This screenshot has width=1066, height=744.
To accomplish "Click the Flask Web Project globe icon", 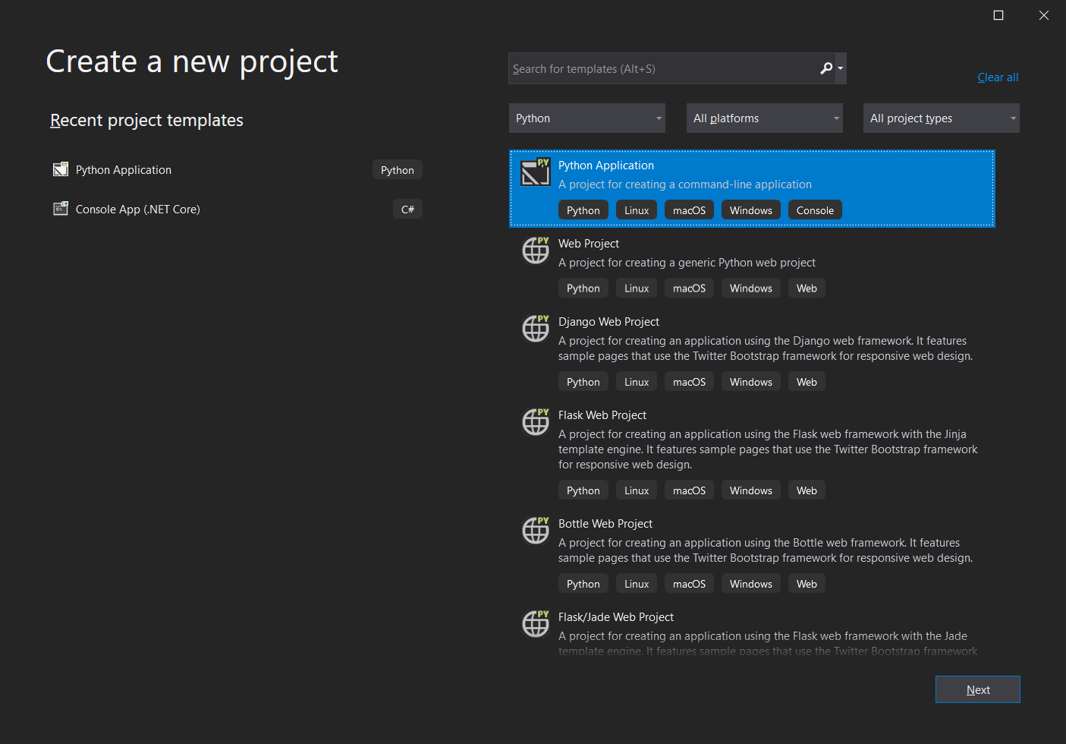I will coord(536,422).
